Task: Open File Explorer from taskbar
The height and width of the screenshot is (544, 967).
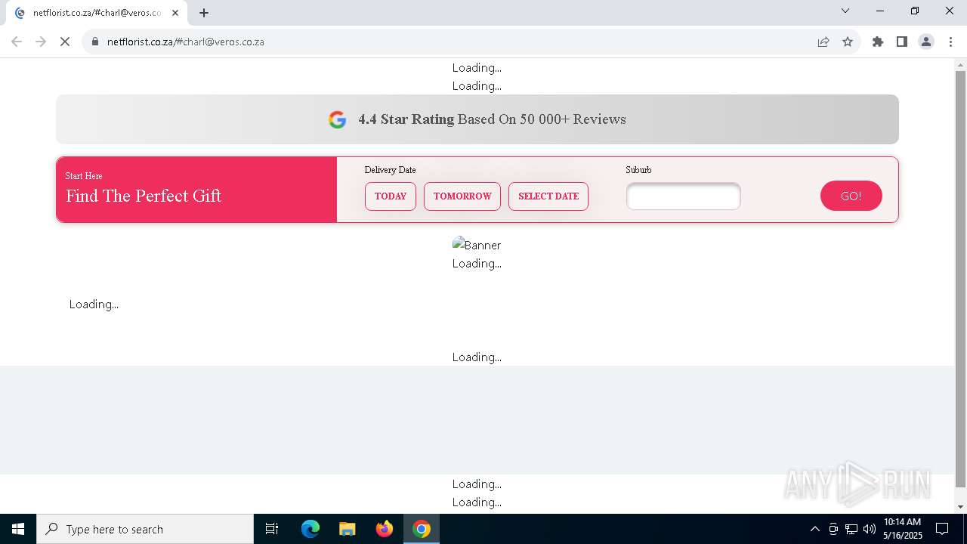Action: pyautogui.click(x=348, y=529)
